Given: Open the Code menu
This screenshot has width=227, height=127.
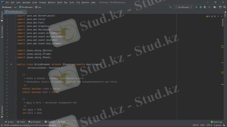Looking at the screenshot, I should click(x=35, y=3).
